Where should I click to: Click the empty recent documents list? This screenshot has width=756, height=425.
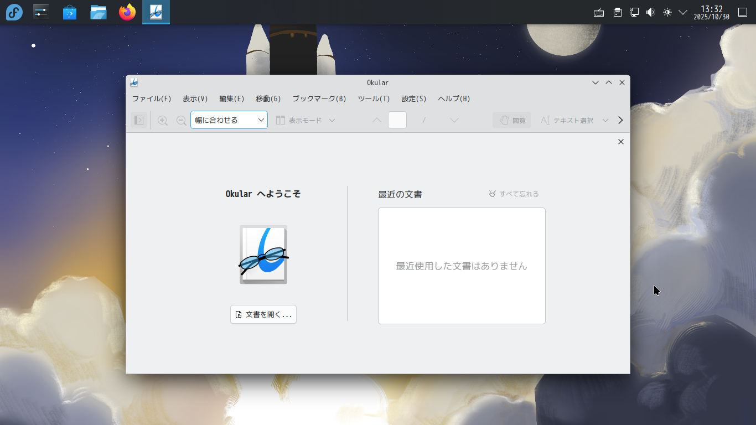(462, 266)
